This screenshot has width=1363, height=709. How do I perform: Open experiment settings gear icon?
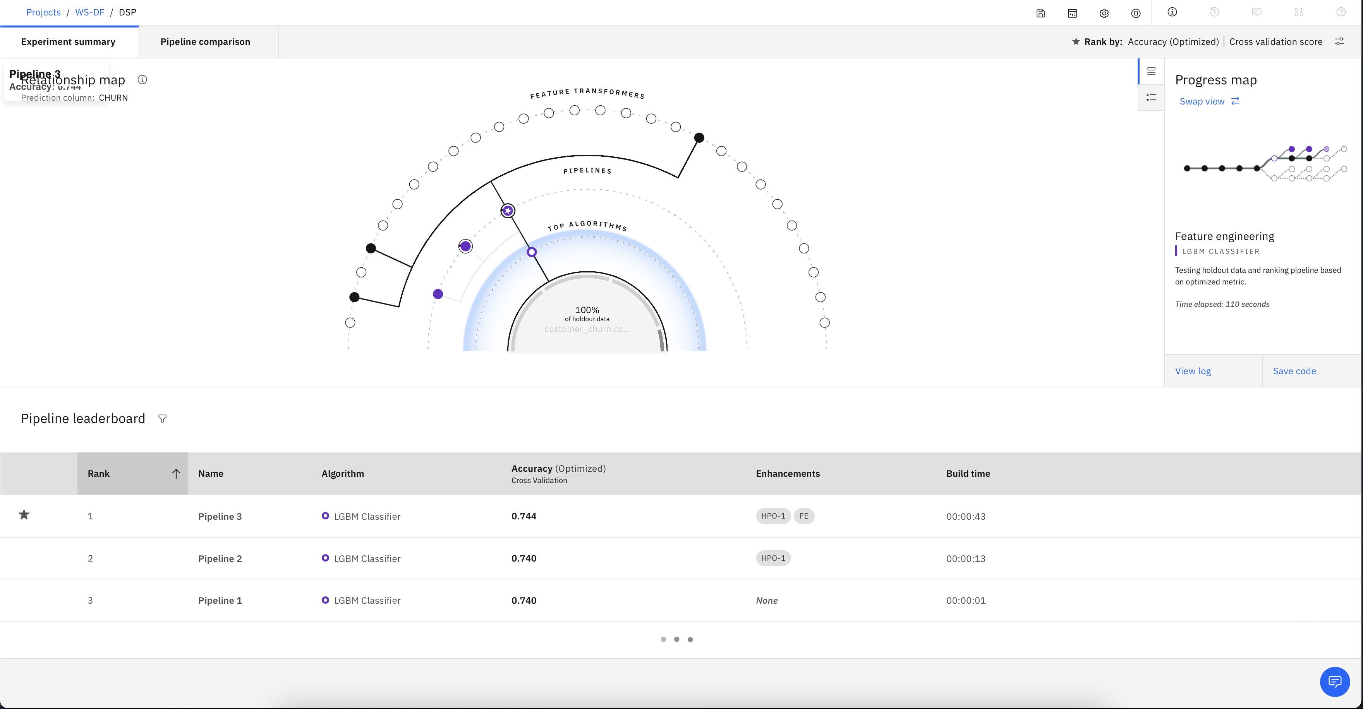tap(1104, 13)
